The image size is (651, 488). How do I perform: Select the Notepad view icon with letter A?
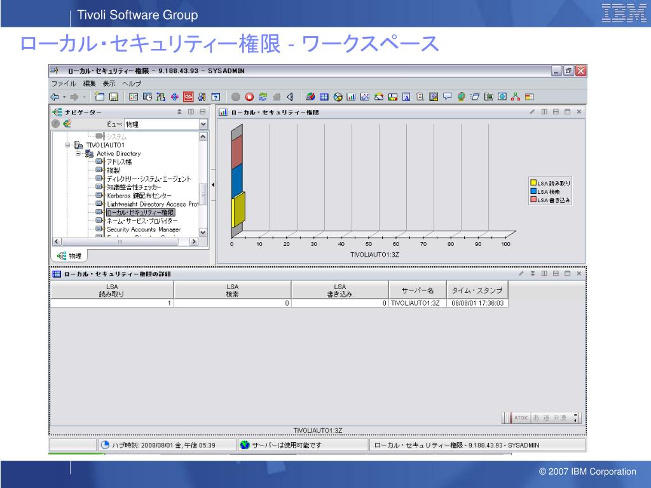point(406,97)
